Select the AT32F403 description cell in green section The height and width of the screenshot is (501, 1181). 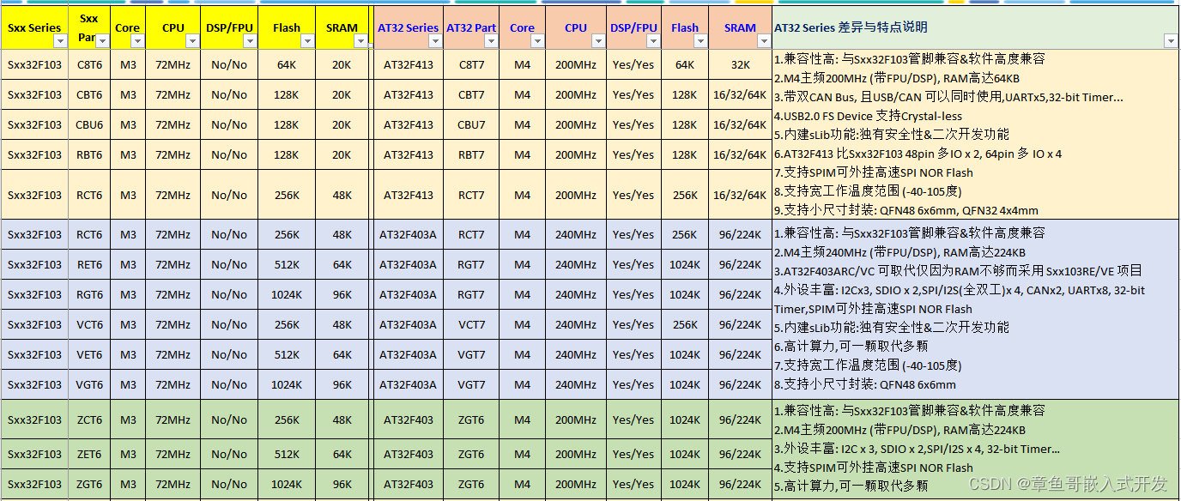pos(976,450)
